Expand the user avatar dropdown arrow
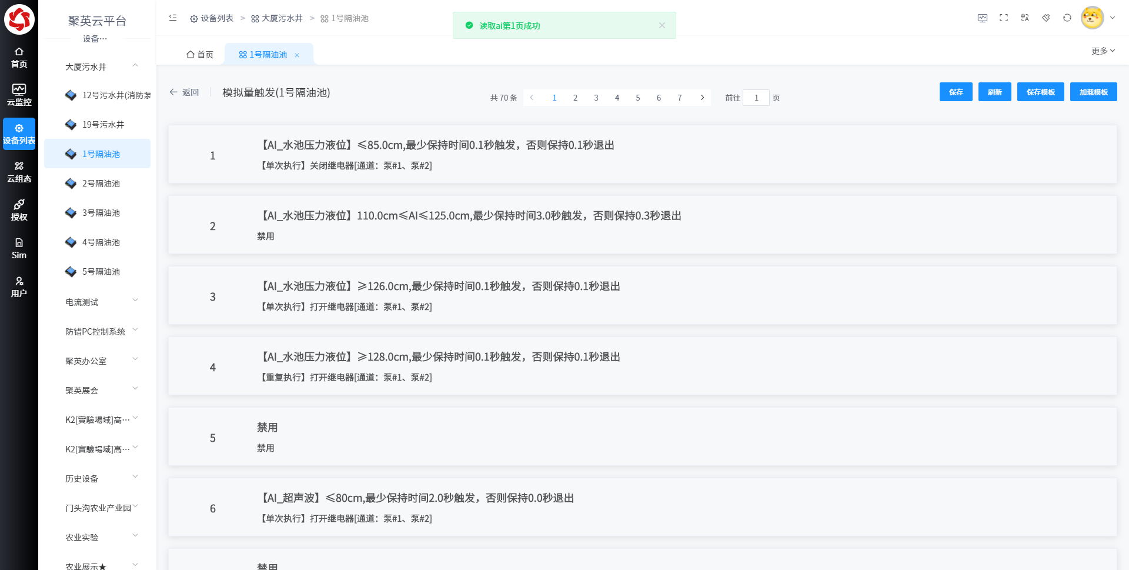This screenshot has width=1129, height=570. (1113, 18)
